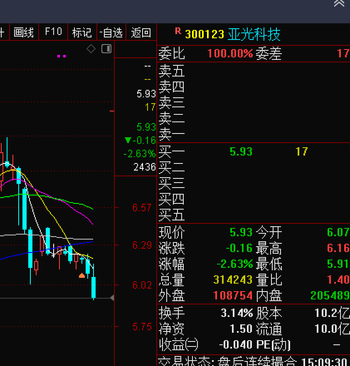Click the 买一 bid volume 17
The width and height of the screenshot is (350, 366).
pos(302,152)
